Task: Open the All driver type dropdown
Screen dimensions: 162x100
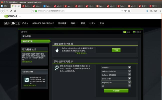Action: tap(116, 86)
